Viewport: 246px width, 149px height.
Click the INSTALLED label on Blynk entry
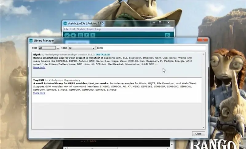coord(103,54)
